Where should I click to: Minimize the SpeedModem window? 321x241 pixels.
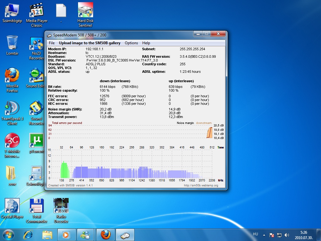click(x=198, y=34)
